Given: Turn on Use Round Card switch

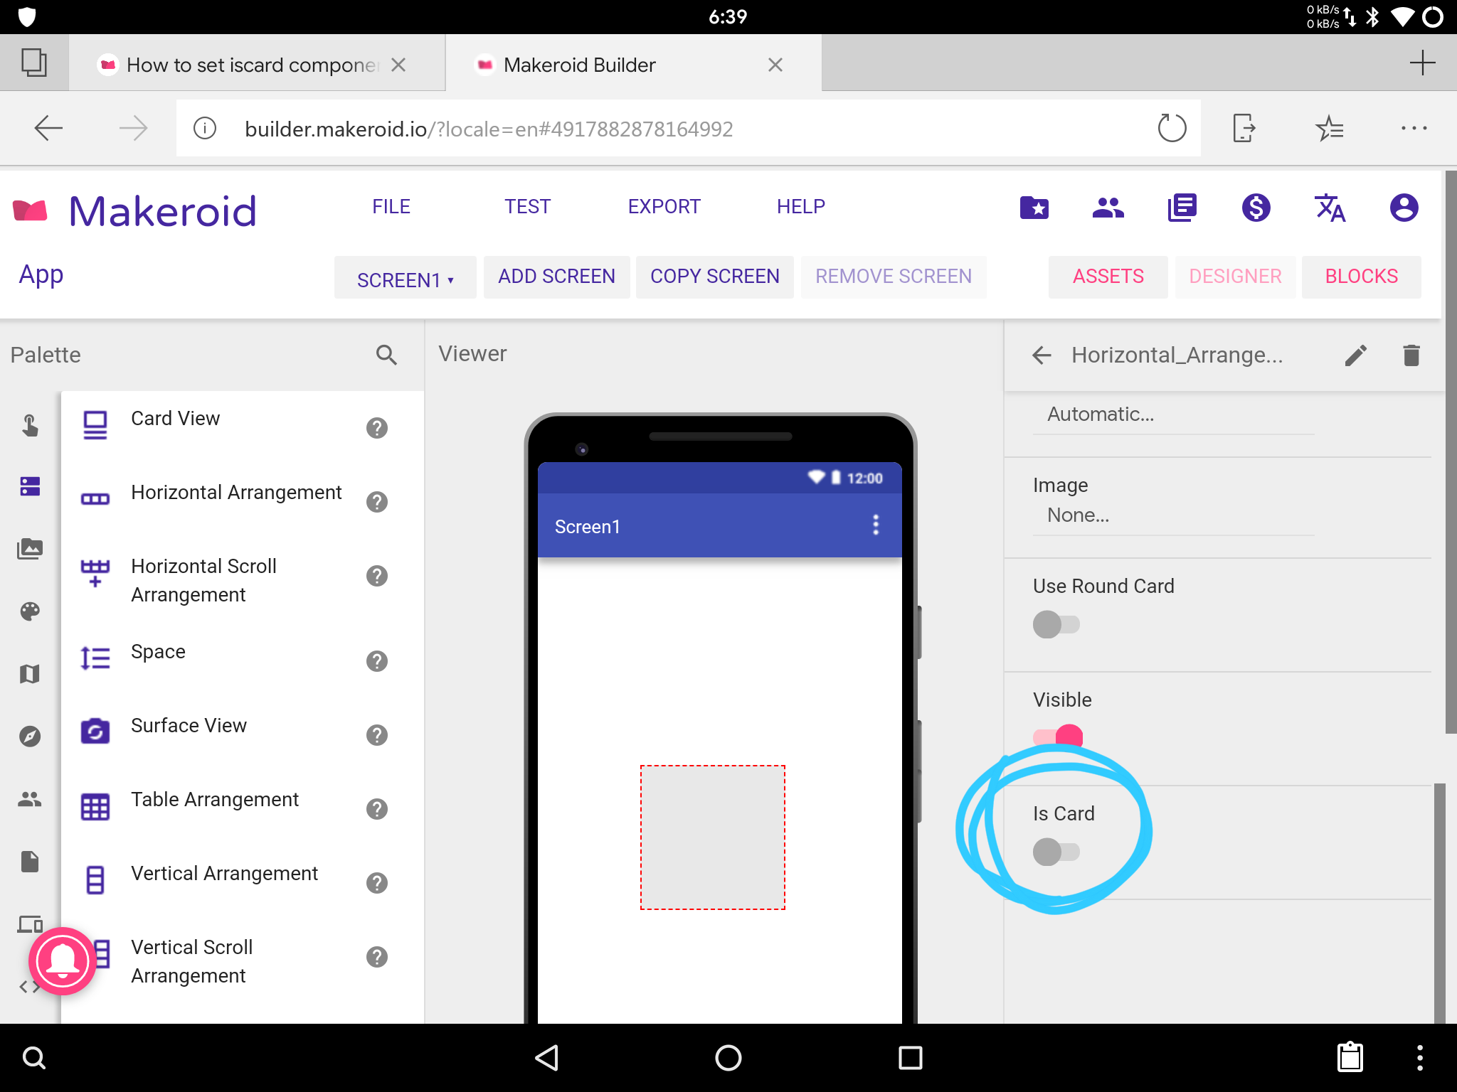Looking at the screenshot, I should tap(1056, 624).
